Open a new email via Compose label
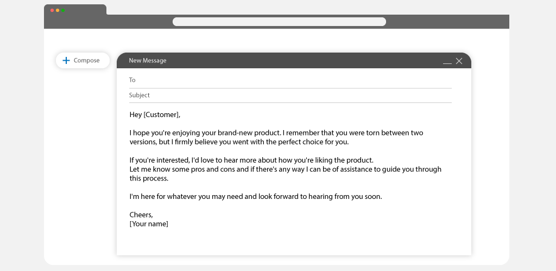Image resolution: width=556 pixels, height=271 pixels. [x=86, y=61]
